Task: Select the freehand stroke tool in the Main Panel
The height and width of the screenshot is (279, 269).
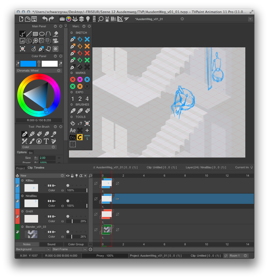Action: tap(22, 34)
